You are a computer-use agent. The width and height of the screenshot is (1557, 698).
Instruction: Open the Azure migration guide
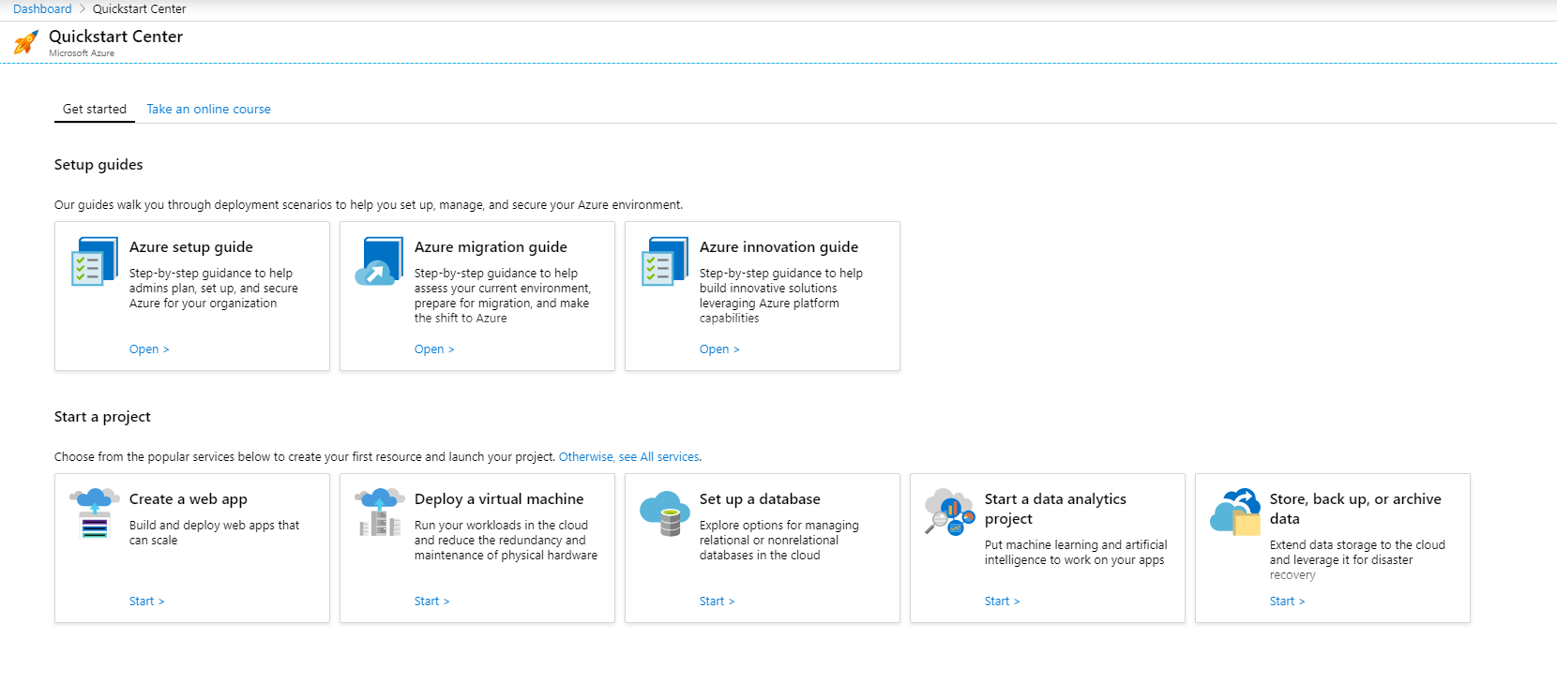[434, 349]
